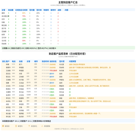This screenshot has height=135, width=136.
Task: Click phone number 3399 in the list
Action: 13,86
